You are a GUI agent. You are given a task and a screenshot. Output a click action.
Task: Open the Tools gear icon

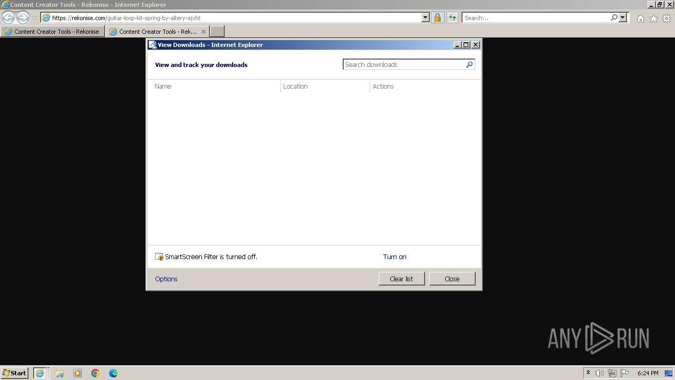point(667,18)
